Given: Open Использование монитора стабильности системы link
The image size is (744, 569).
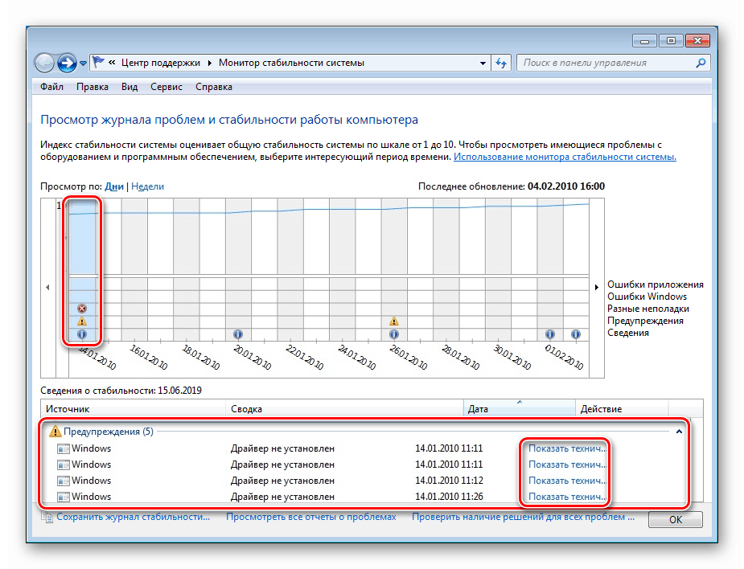Looking at the screenshot, I should coord(565,157).
